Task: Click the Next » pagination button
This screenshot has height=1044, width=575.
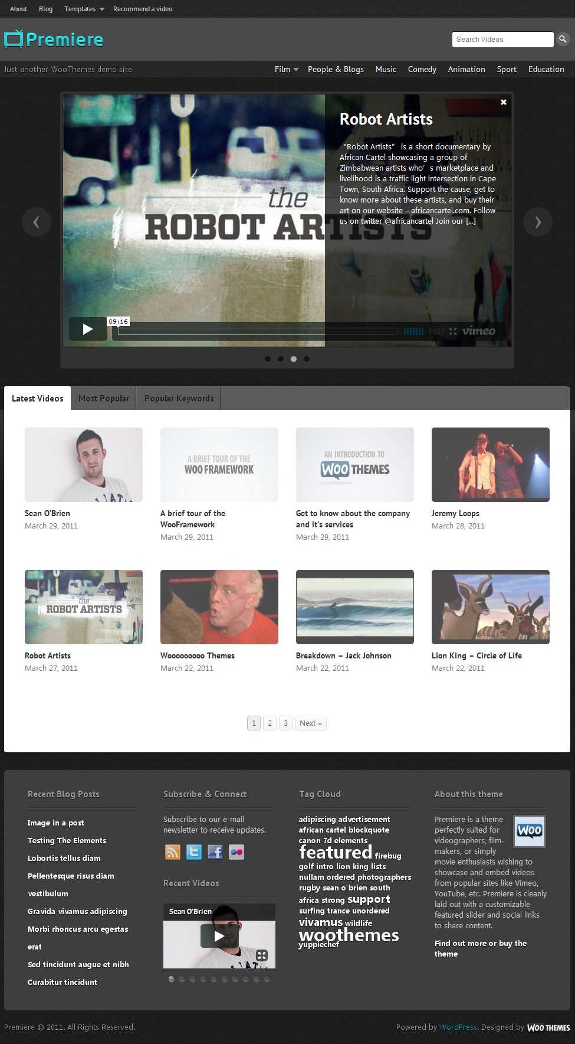Action: [x=311, y=723]
